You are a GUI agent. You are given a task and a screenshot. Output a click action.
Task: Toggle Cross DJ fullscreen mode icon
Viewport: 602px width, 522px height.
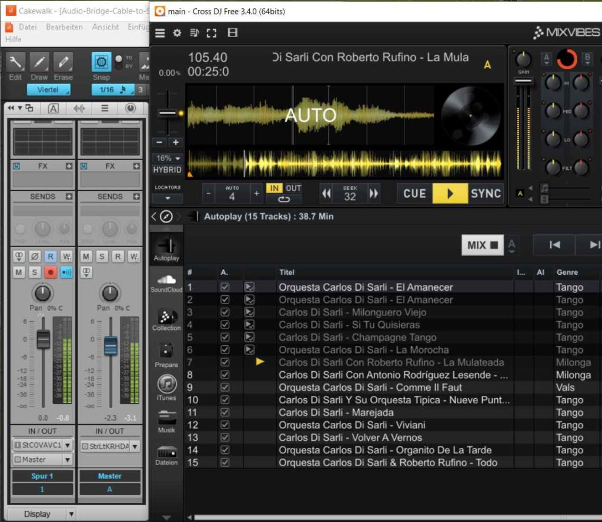pos(211,33)
